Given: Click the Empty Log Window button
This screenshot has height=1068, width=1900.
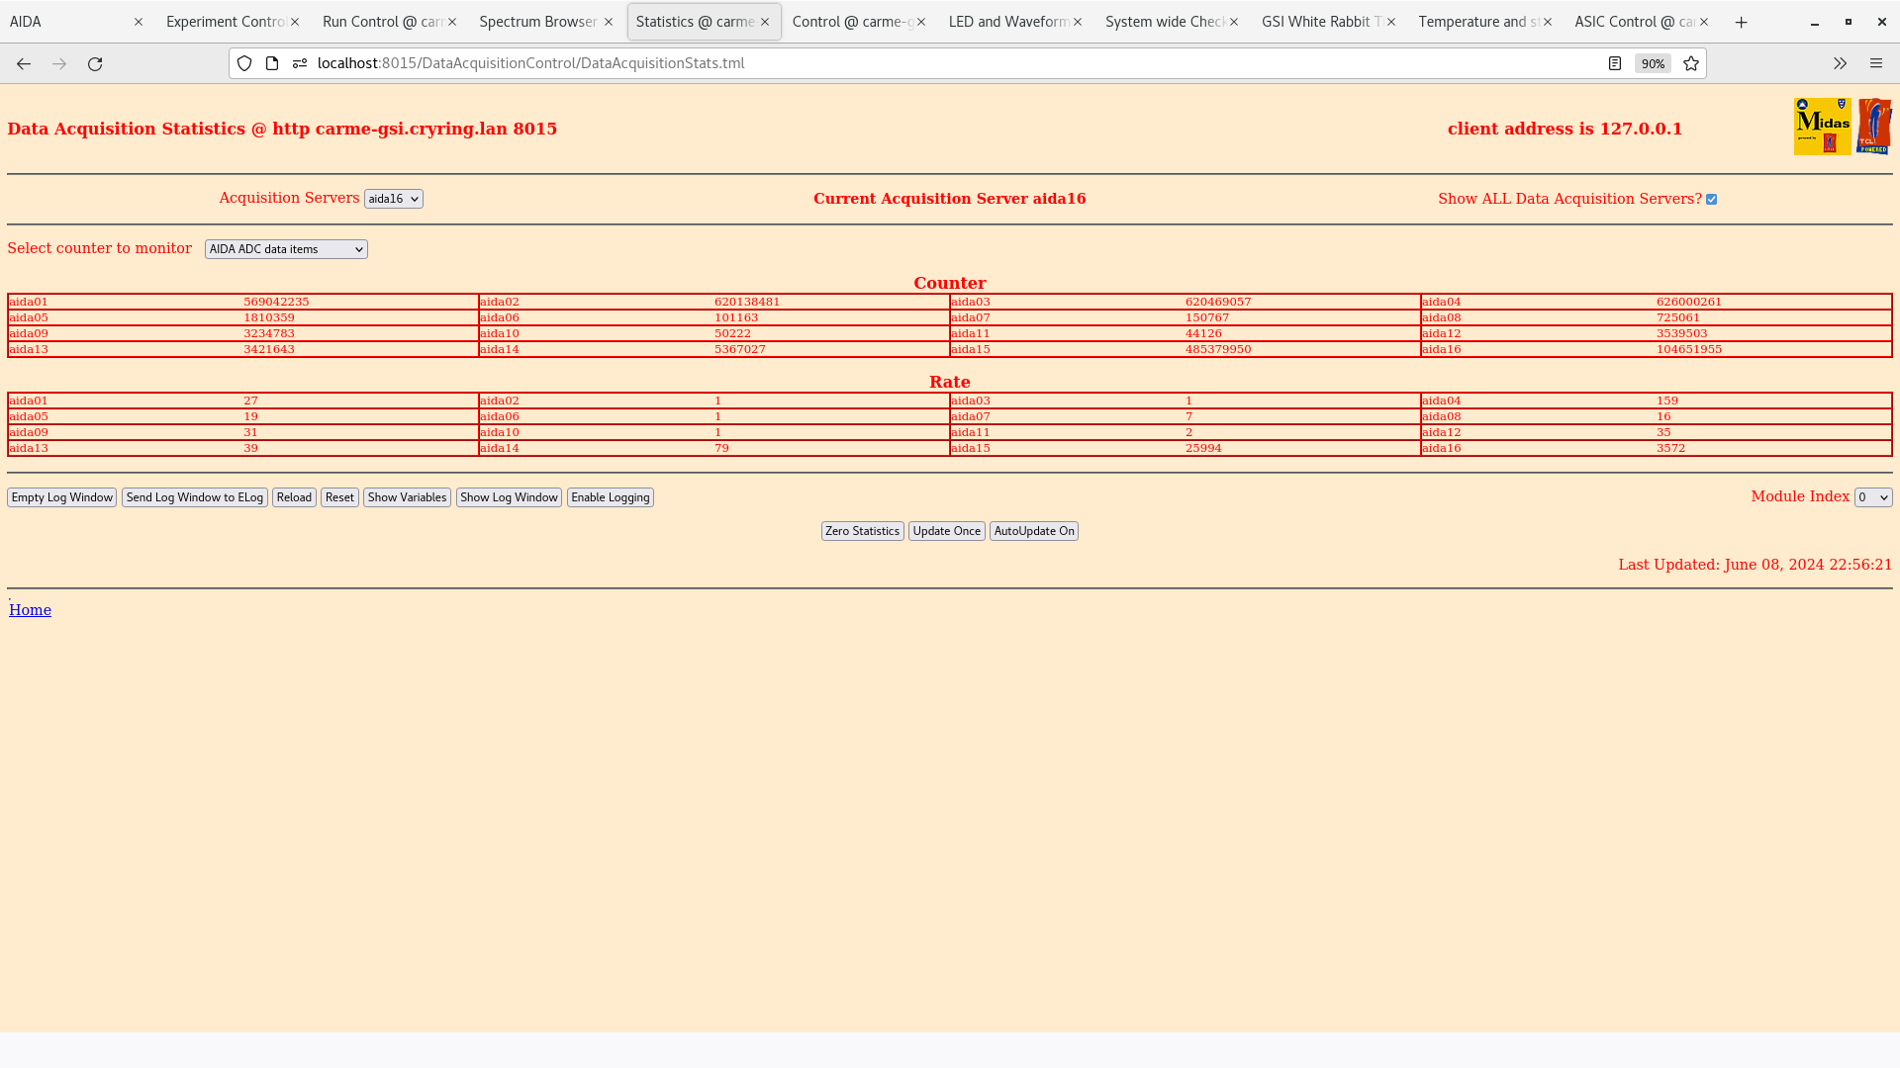Looking at the screenshot, I should click(x=61, y=496).
